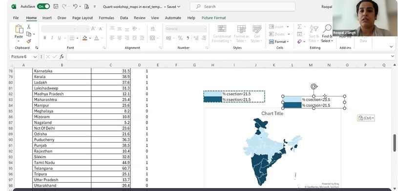Switch to the Data tab
The image size is (398, 191).
click(124, 18)
